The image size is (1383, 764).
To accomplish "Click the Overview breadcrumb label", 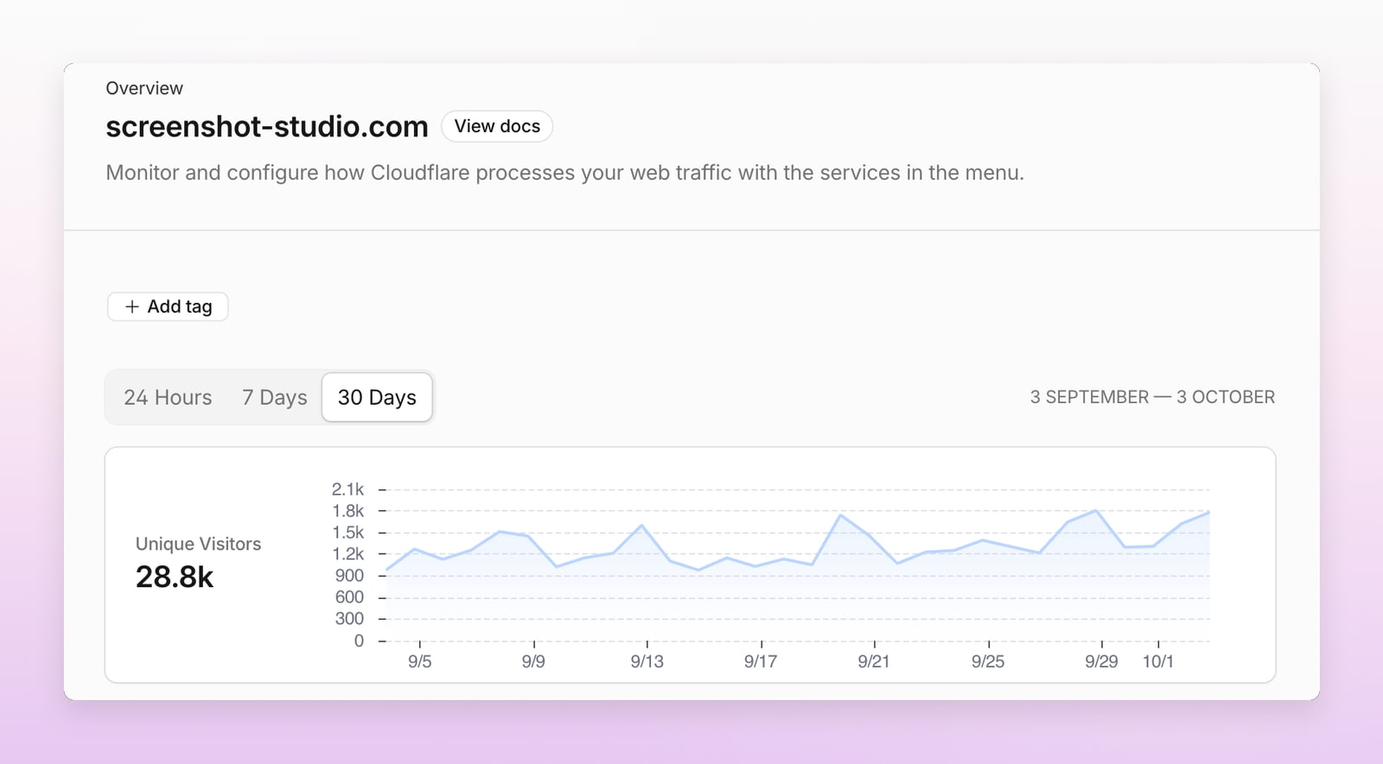I will click(x=144, y=88).
